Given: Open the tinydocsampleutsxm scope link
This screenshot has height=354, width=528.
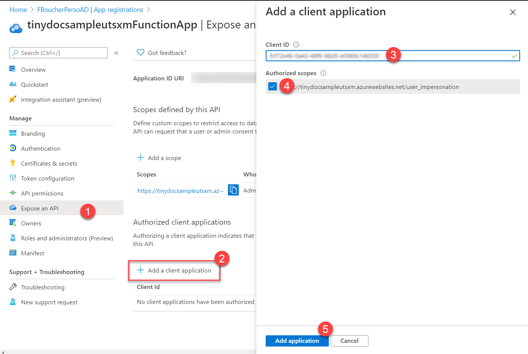Looking at the screenshot, I should tap(180, 191).
